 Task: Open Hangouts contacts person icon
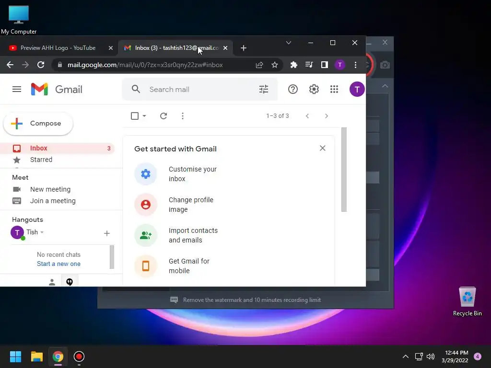52,282
